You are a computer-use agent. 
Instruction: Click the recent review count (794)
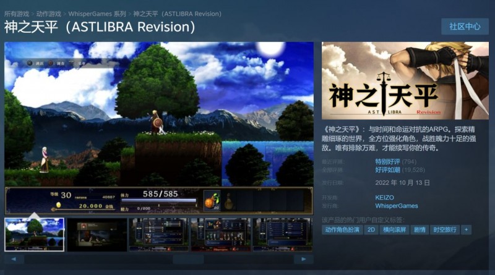pyautogui.click(x=409, y=162)
